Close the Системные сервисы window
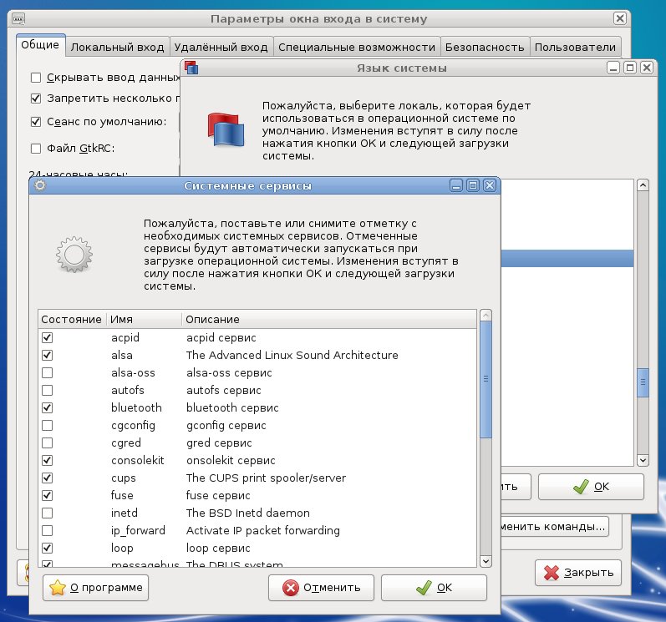 pos(490,186)
